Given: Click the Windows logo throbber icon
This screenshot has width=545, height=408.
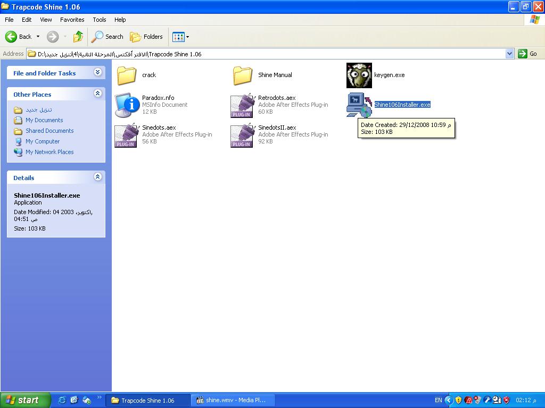Looking at the screenshot, I should coord(534,20).
